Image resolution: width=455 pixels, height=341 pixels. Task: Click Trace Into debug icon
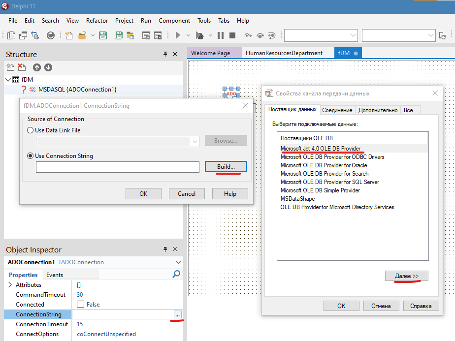[248, 35]
